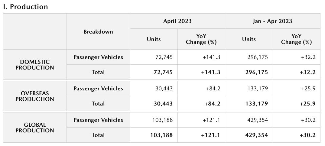
Task: Click YoY Change header under Jan - Apr 2023
Action: (296, 39)
